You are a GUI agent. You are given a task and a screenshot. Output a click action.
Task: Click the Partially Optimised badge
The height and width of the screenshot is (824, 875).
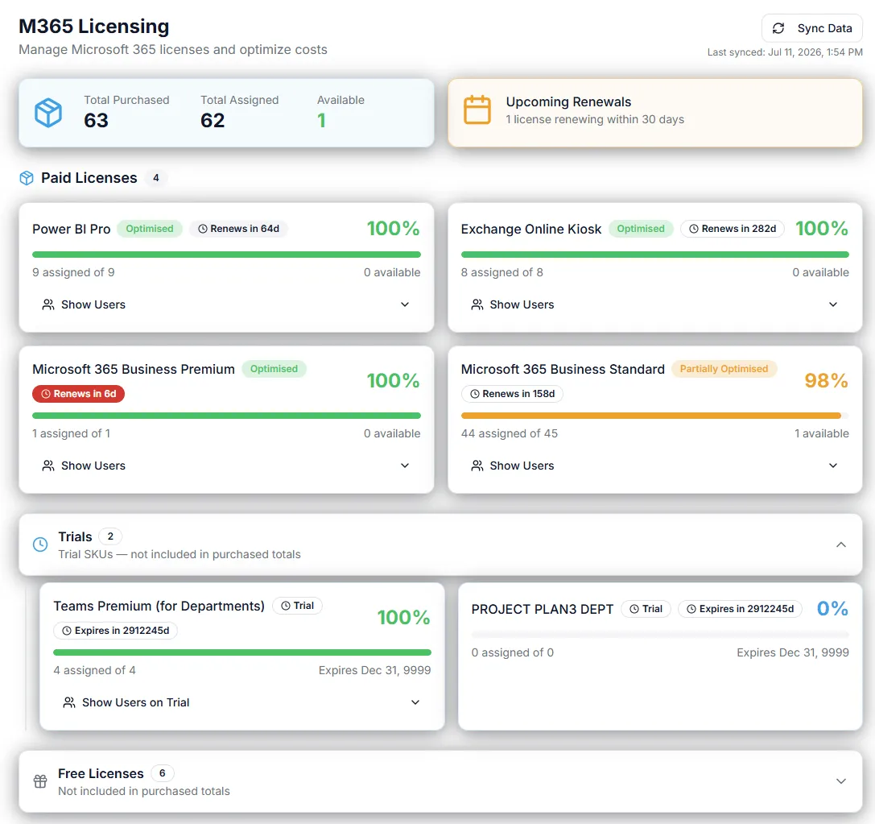pyautogui.click(x=724, y=369)
